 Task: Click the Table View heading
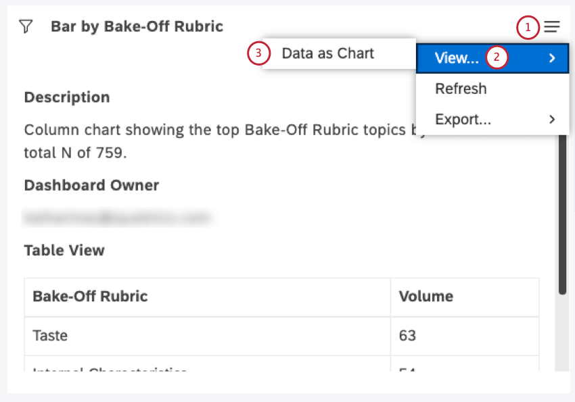64,250
